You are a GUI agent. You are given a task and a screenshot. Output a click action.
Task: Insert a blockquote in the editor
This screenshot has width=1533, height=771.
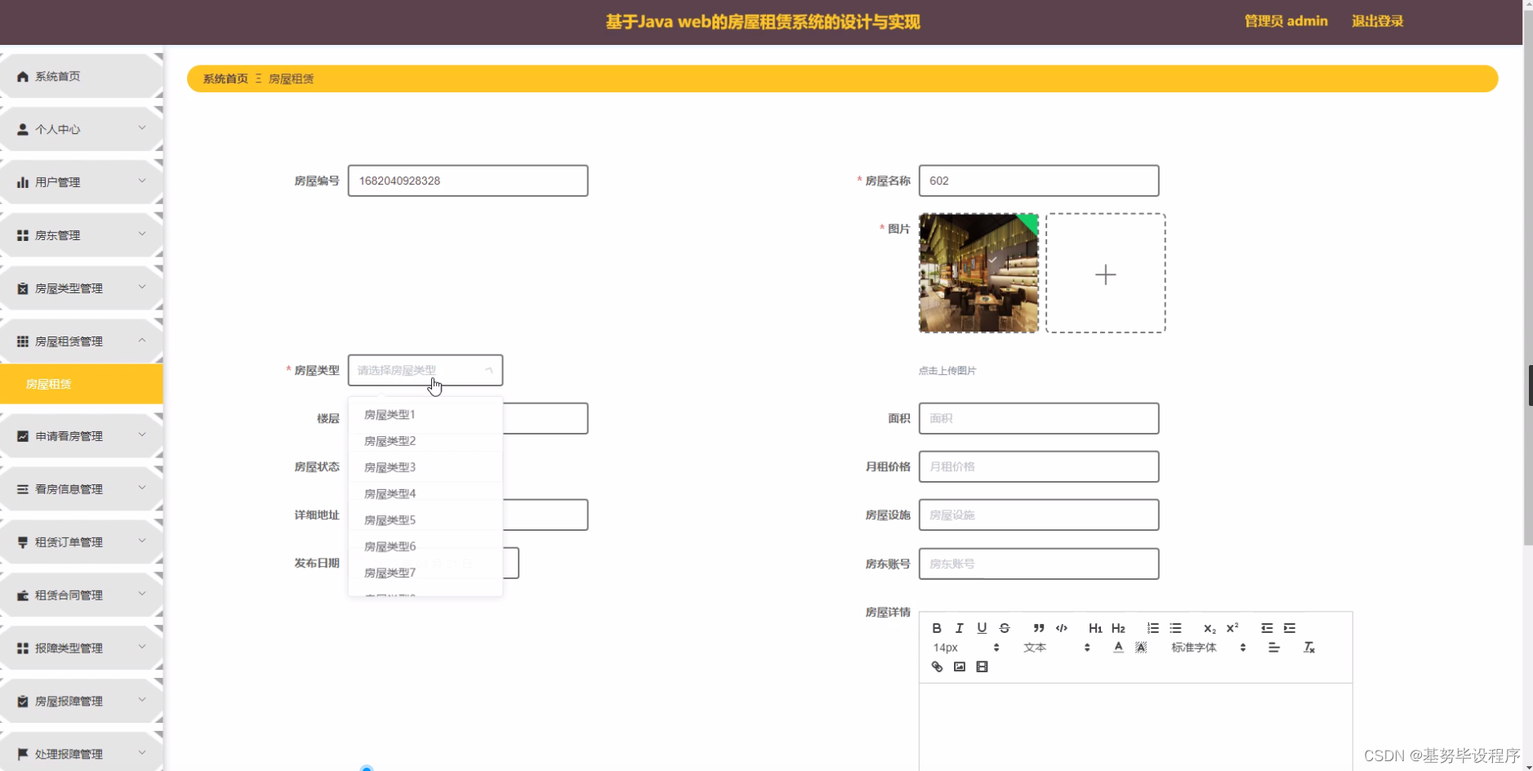[1038, 628]
